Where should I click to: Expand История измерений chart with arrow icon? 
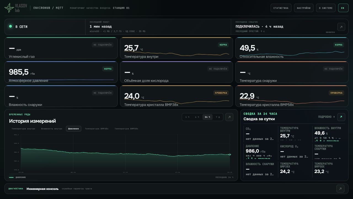click(229, 117)
